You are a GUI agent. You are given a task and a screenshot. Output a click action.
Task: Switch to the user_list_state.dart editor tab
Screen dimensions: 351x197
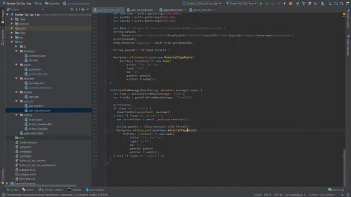[140, 10]
